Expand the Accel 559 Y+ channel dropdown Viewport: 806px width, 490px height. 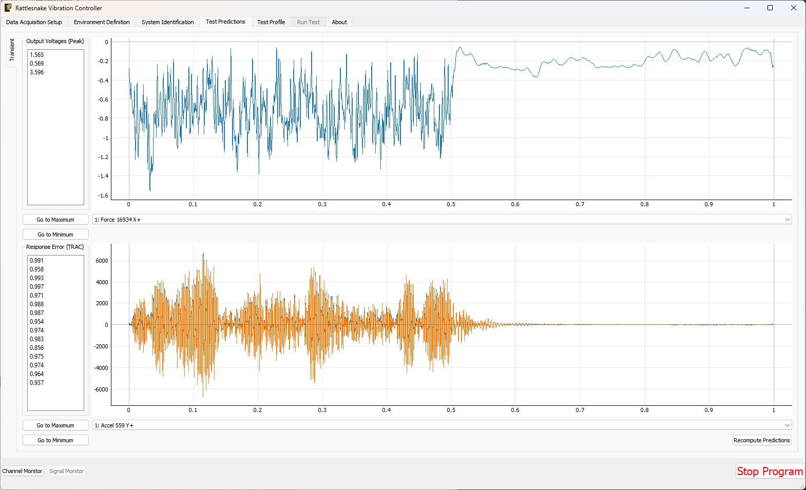442,425
